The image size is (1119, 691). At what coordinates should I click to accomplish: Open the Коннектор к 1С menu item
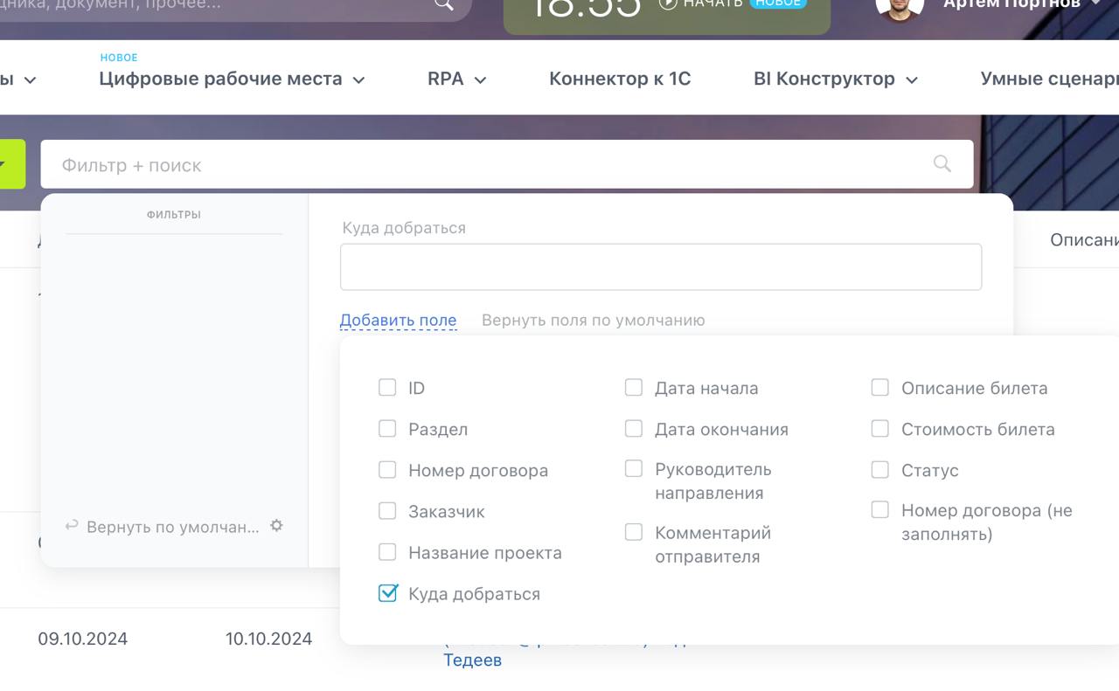(620, 79)
